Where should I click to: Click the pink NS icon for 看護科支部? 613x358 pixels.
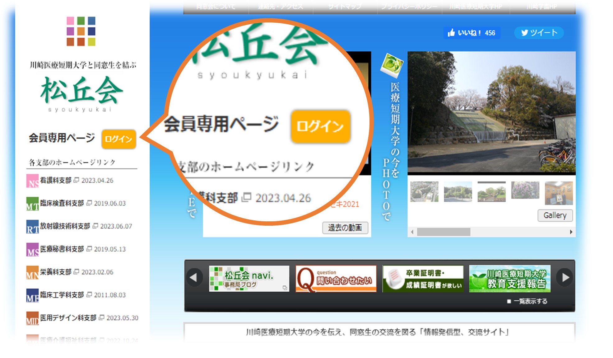click(32, 181)
